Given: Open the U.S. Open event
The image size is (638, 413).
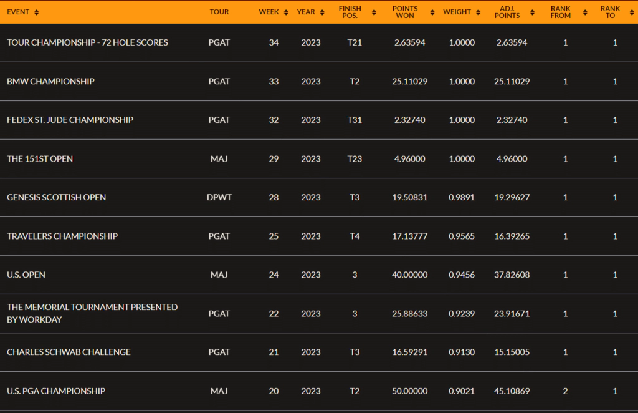Looking at the screenshot, I should coord(26,275).
